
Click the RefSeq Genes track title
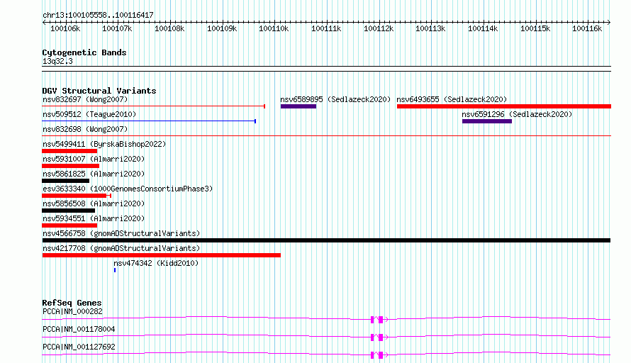[x=72, y=303]
